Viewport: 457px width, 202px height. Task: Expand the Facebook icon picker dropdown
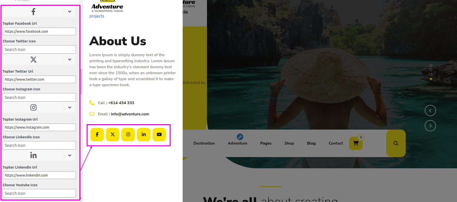[x=70, y=11]
